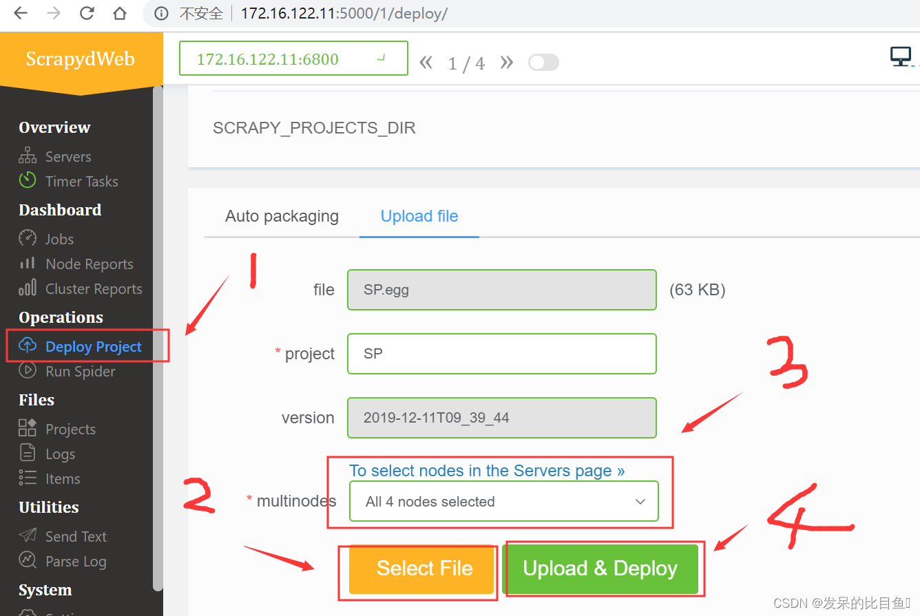Click the Projects grid icon

coord(27,428)
